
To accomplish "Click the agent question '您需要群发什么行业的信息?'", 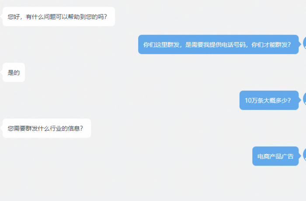I will tap(47, 128).
